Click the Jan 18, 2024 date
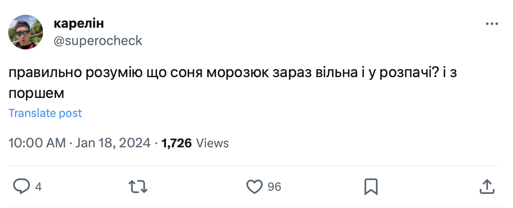Screen dimensions: 513x208 113,143
